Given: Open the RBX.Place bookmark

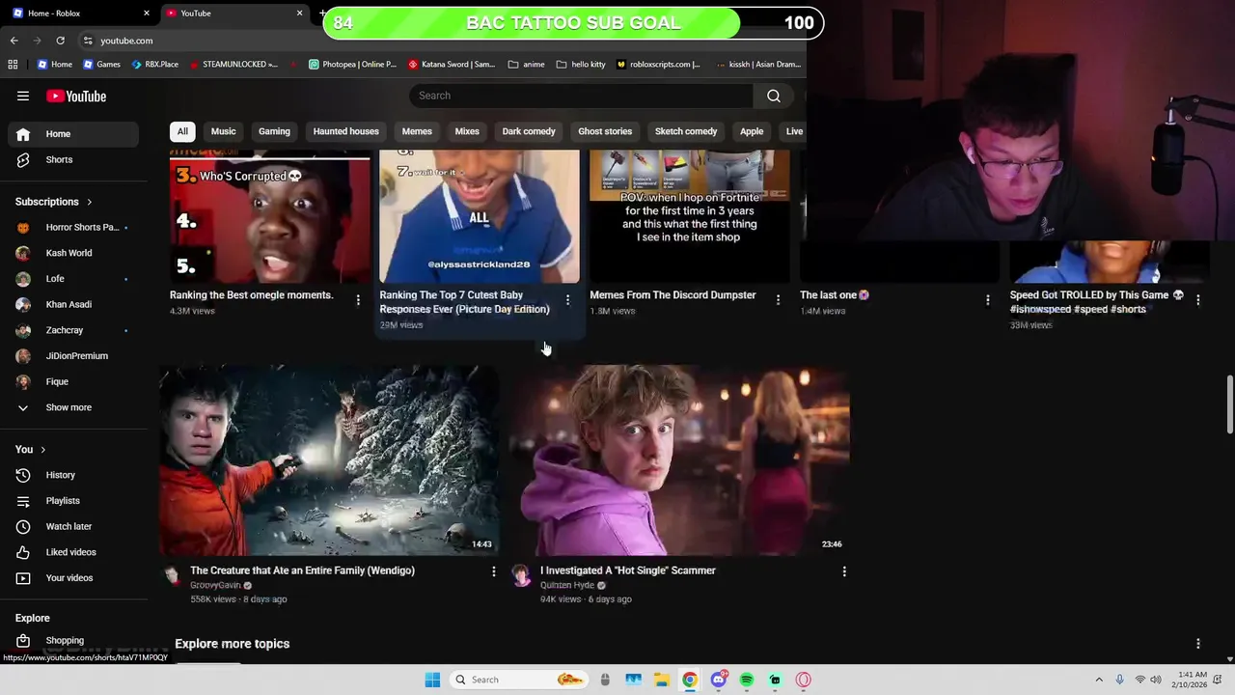Looking at the screenshot, I should tap(155, 65).
